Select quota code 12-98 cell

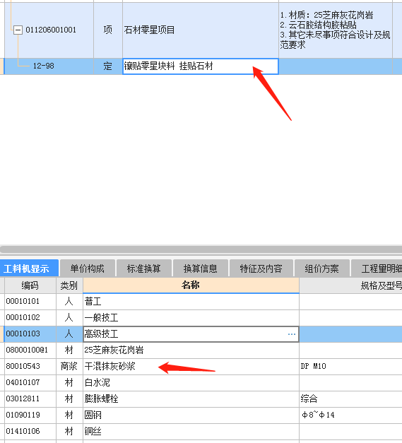click(49, 66)
